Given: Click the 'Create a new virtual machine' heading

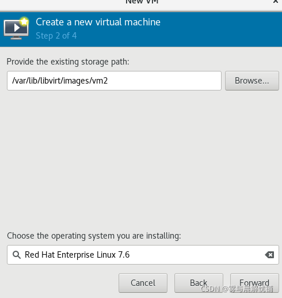Looking at the screenshot, I should (98, 22).
